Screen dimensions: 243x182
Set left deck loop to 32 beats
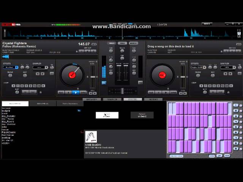click(x=39, y=86)
